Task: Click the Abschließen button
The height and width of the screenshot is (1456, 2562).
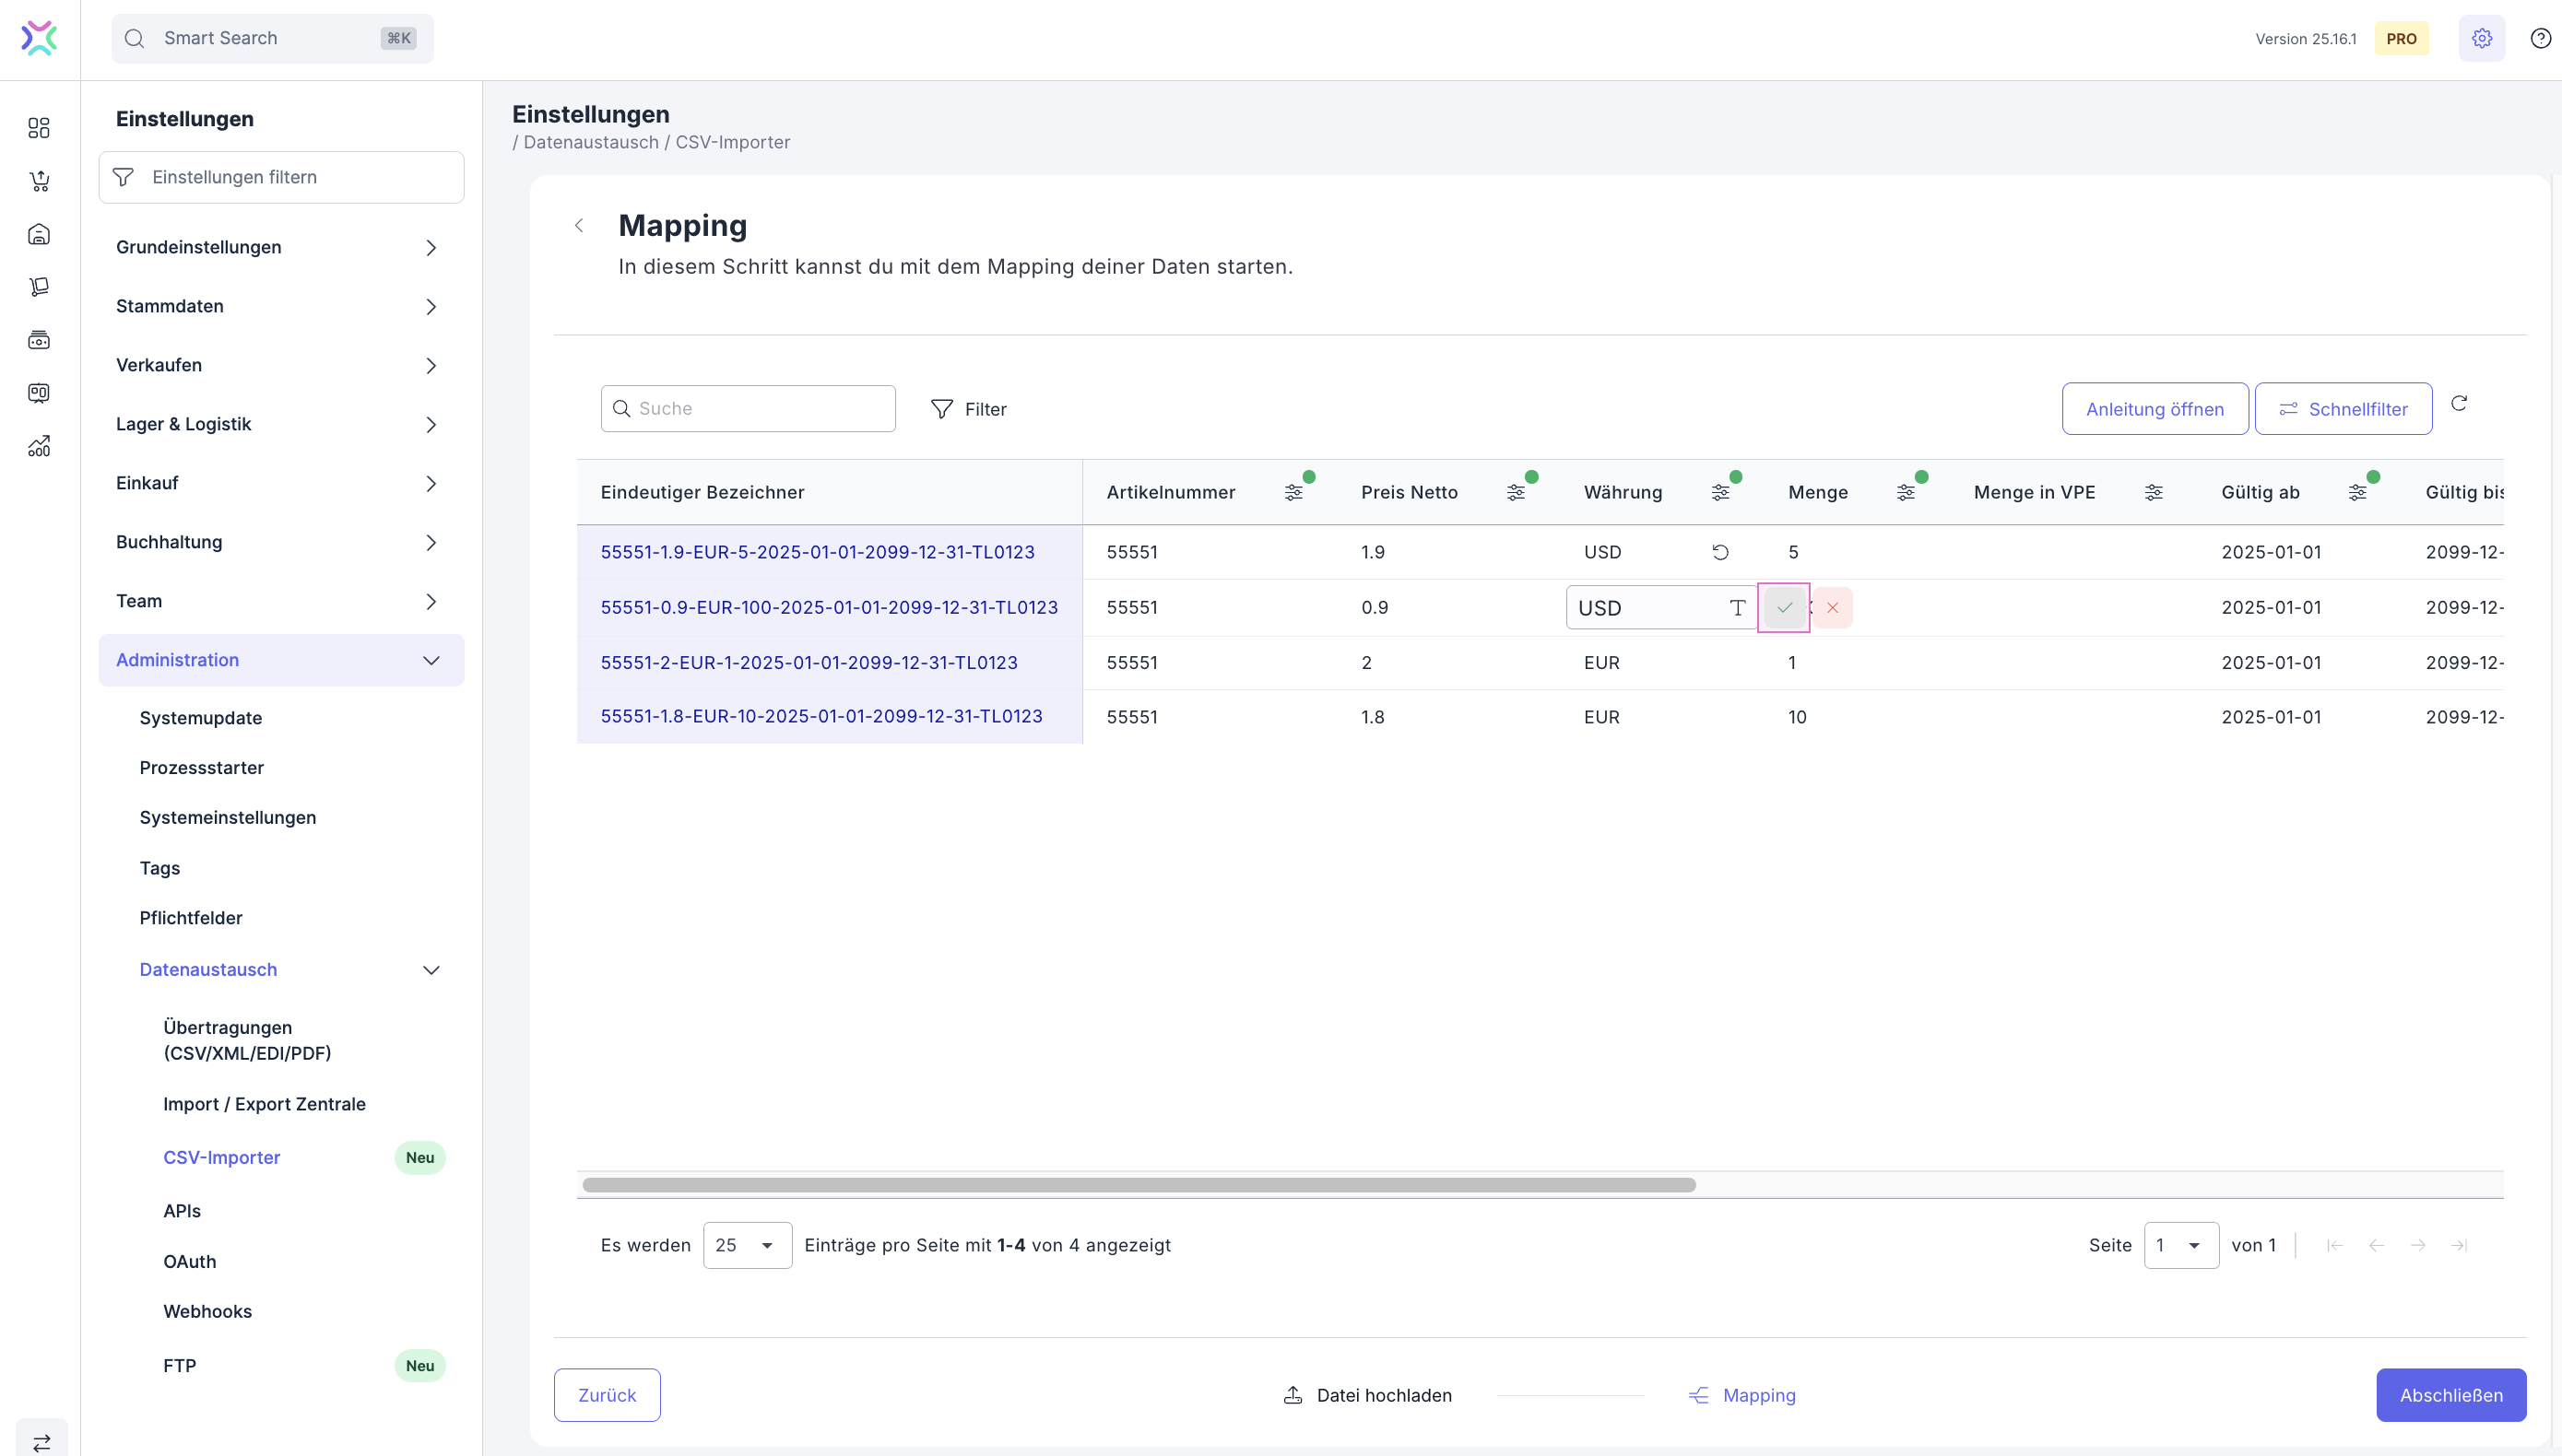Action: tap(2450, 1395)
